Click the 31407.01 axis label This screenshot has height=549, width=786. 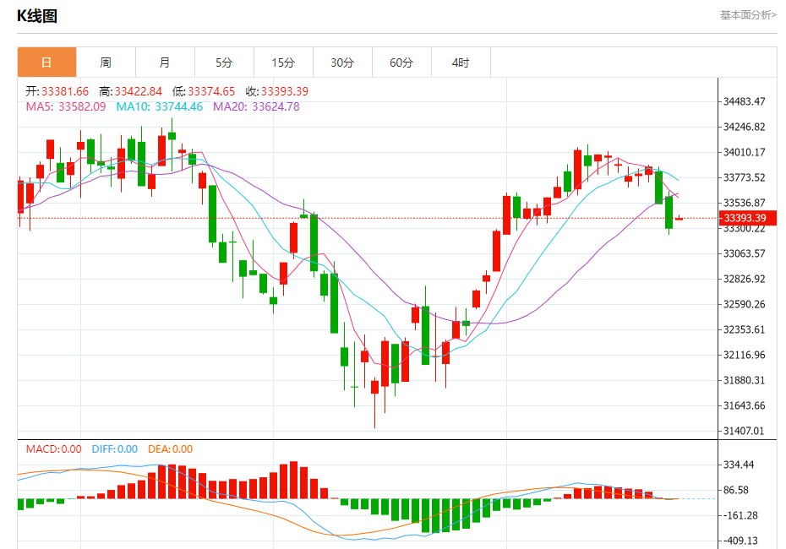[744, 431]
